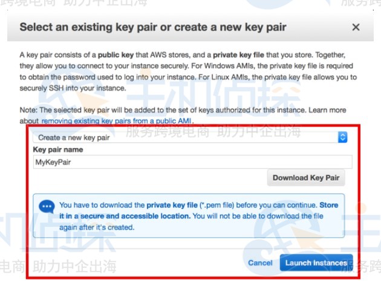Image resolution: width=381 pixels, height=303 pixels.
Task: Click the blue dropdown arrows button
Action: pyautogui.click(x=342, y=137)
